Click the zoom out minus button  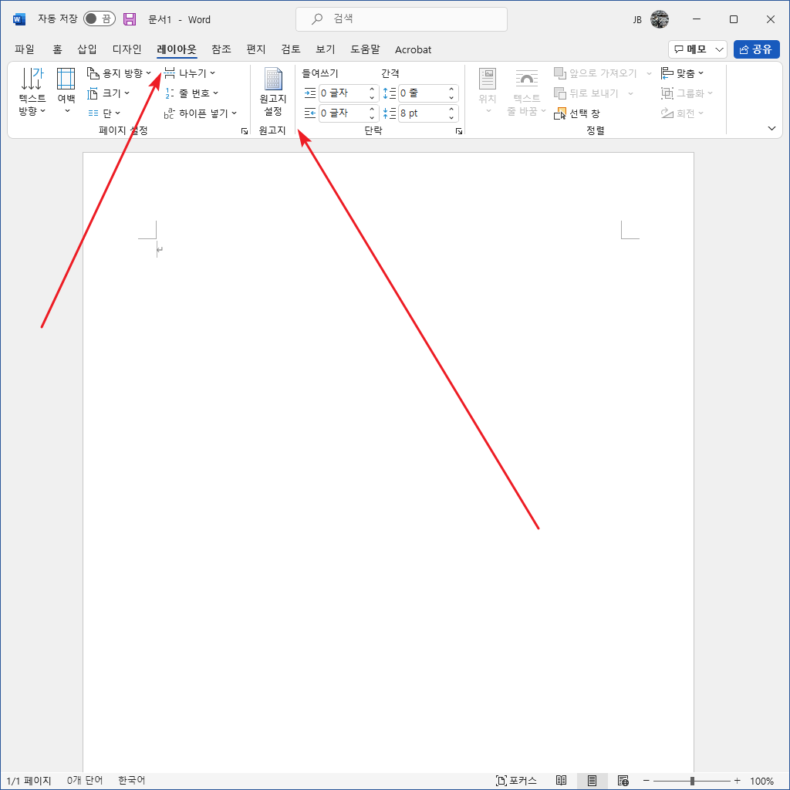tap(646, 781)
